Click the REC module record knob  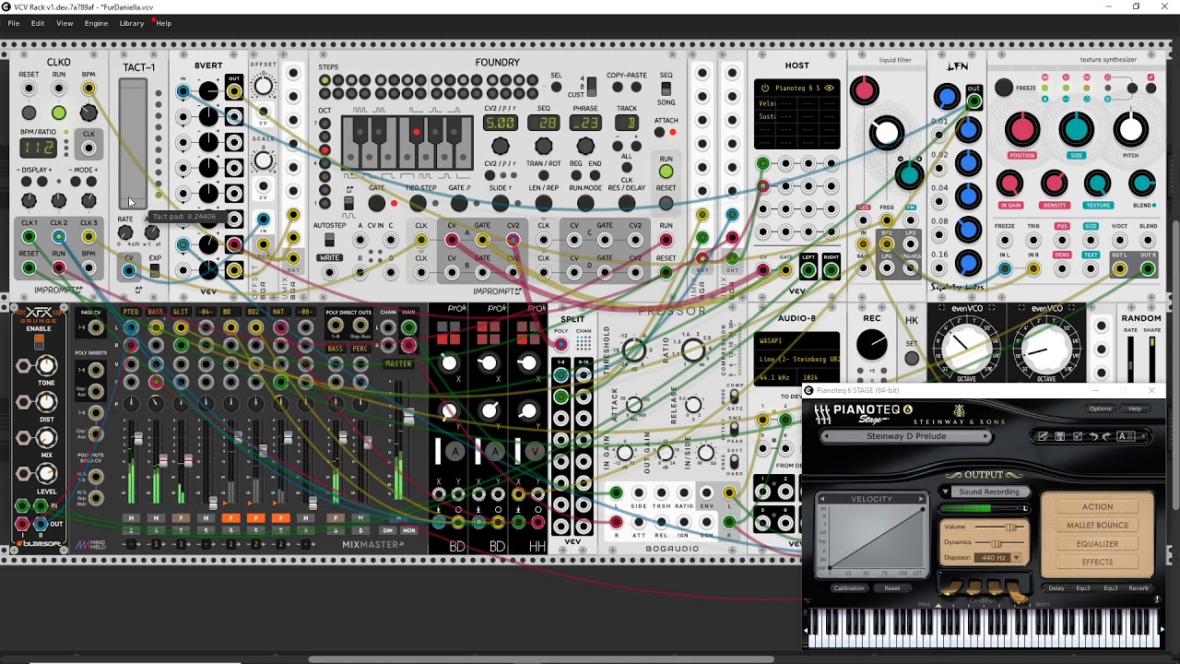click(872, 345)
